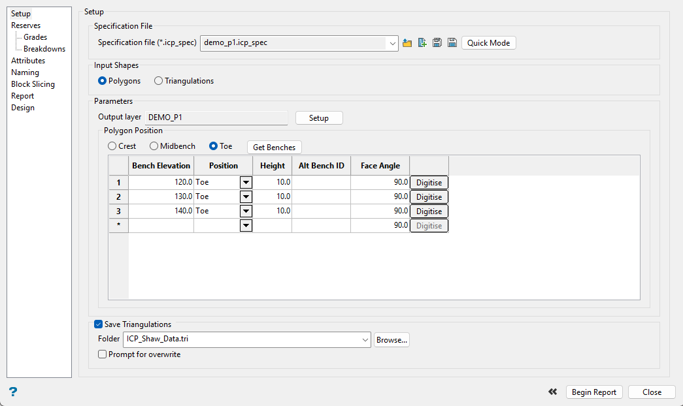Click the open specification file folder icon
Image resolution: width=683 pixels, height=406 pixels.
pyautogui.click(x=407, y=43)
